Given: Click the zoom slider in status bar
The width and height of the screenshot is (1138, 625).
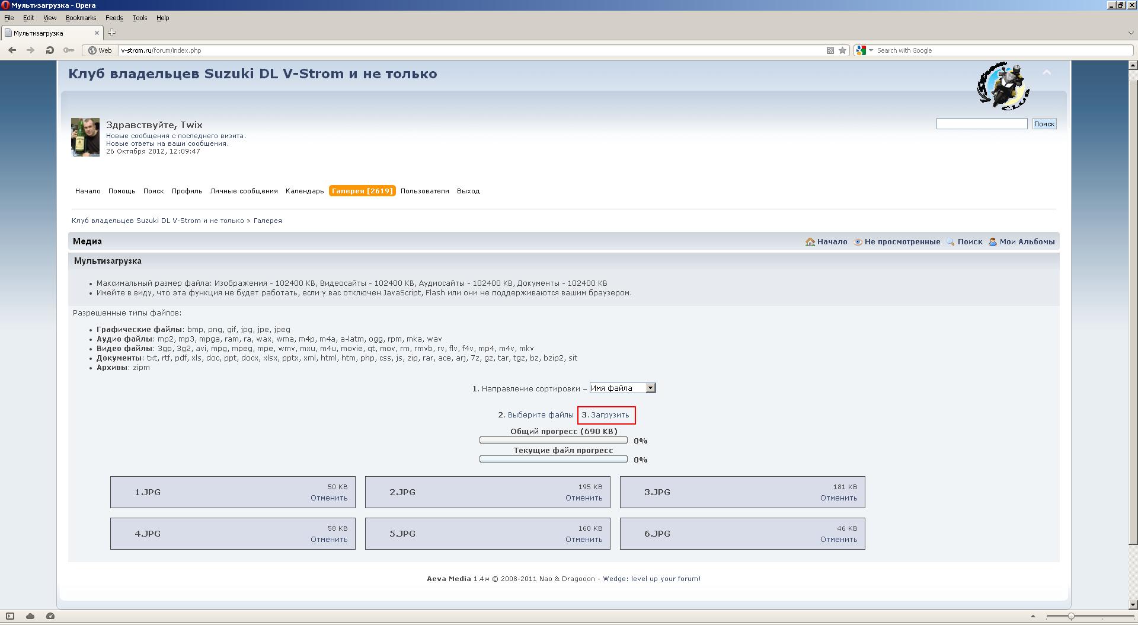Looking at the screenshot, I should tap(1071, 616).
